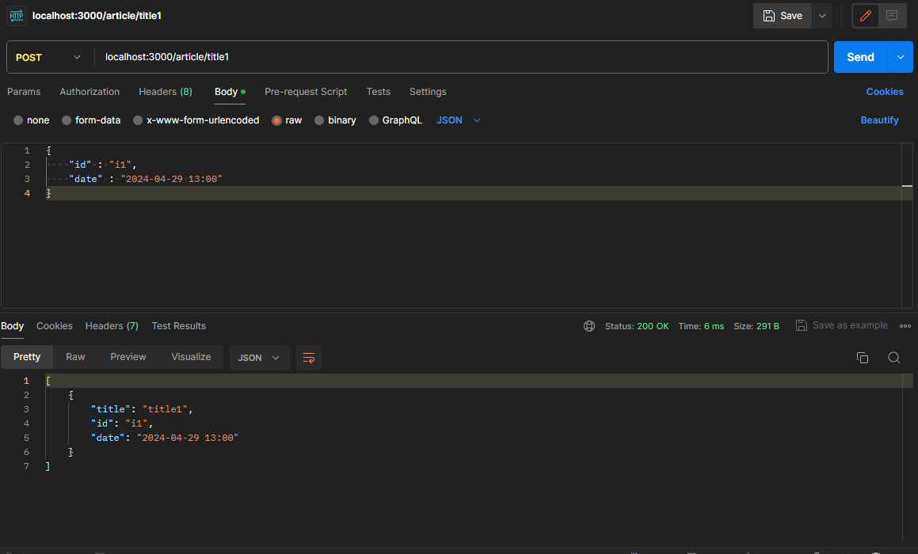
Task: Open the Tests tab
Action: point(378,92)
